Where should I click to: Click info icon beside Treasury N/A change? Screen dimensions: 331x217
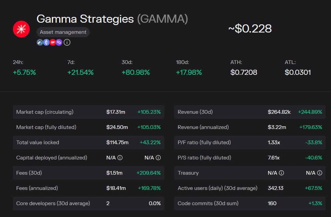pyautogui.click(x=319, y=173)
